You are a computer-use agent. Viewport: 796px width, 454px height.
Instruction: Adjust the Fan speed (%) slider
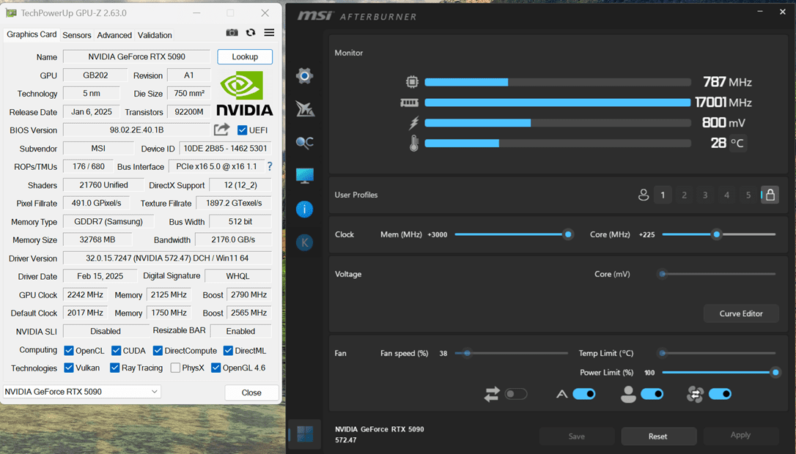point(511,353)
